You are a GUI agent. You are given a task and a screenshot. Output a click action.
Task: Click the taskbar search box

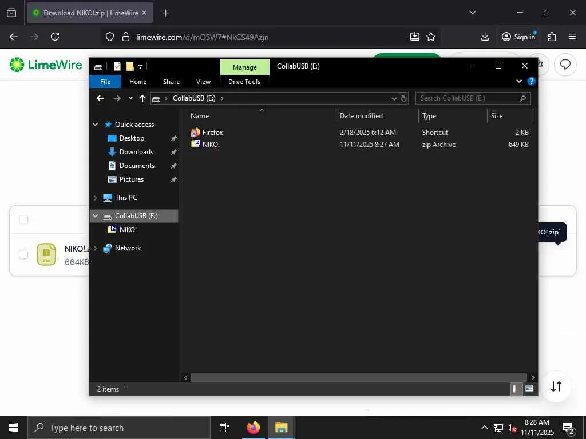[x=119, y=428]
